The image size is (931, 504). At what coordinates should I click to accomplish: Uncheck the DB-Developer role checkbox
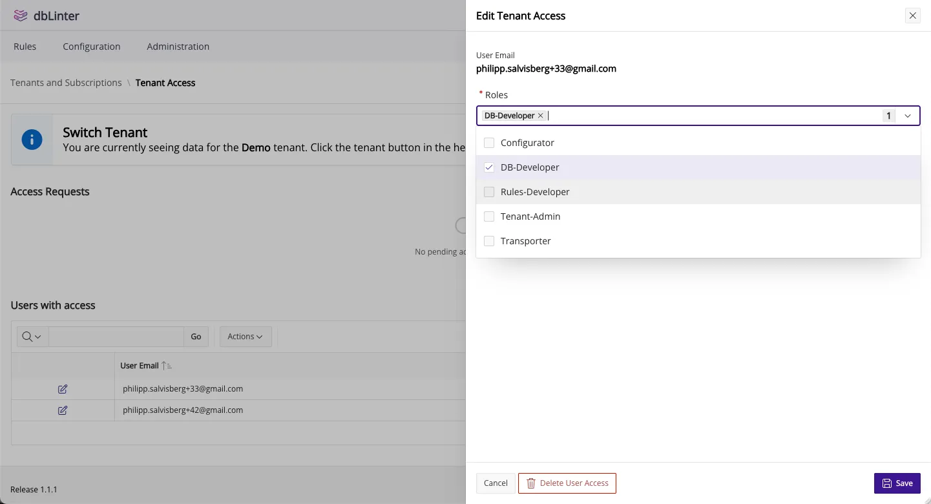pyautogui.click(x=489, y=167)
